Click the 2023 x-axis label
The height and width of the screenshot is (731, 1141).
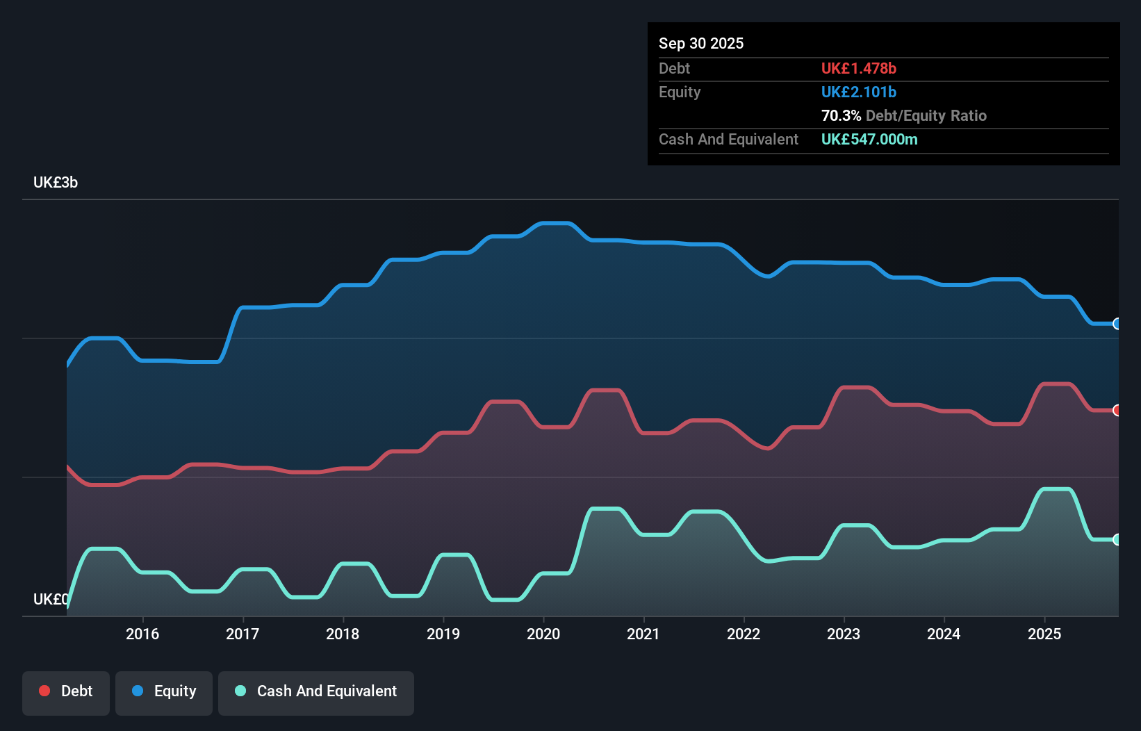(x=844, y=634)
